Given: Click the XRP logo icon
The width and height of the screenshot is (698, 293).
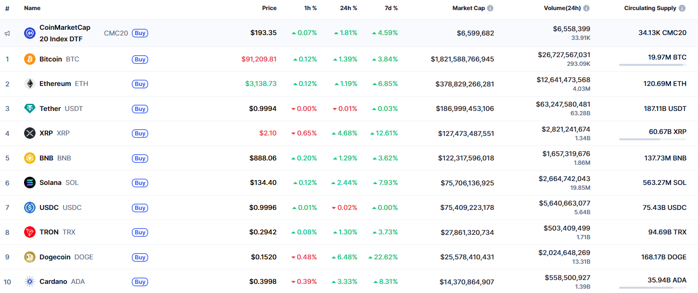Looking at the screenshot, I should [30, 133].
